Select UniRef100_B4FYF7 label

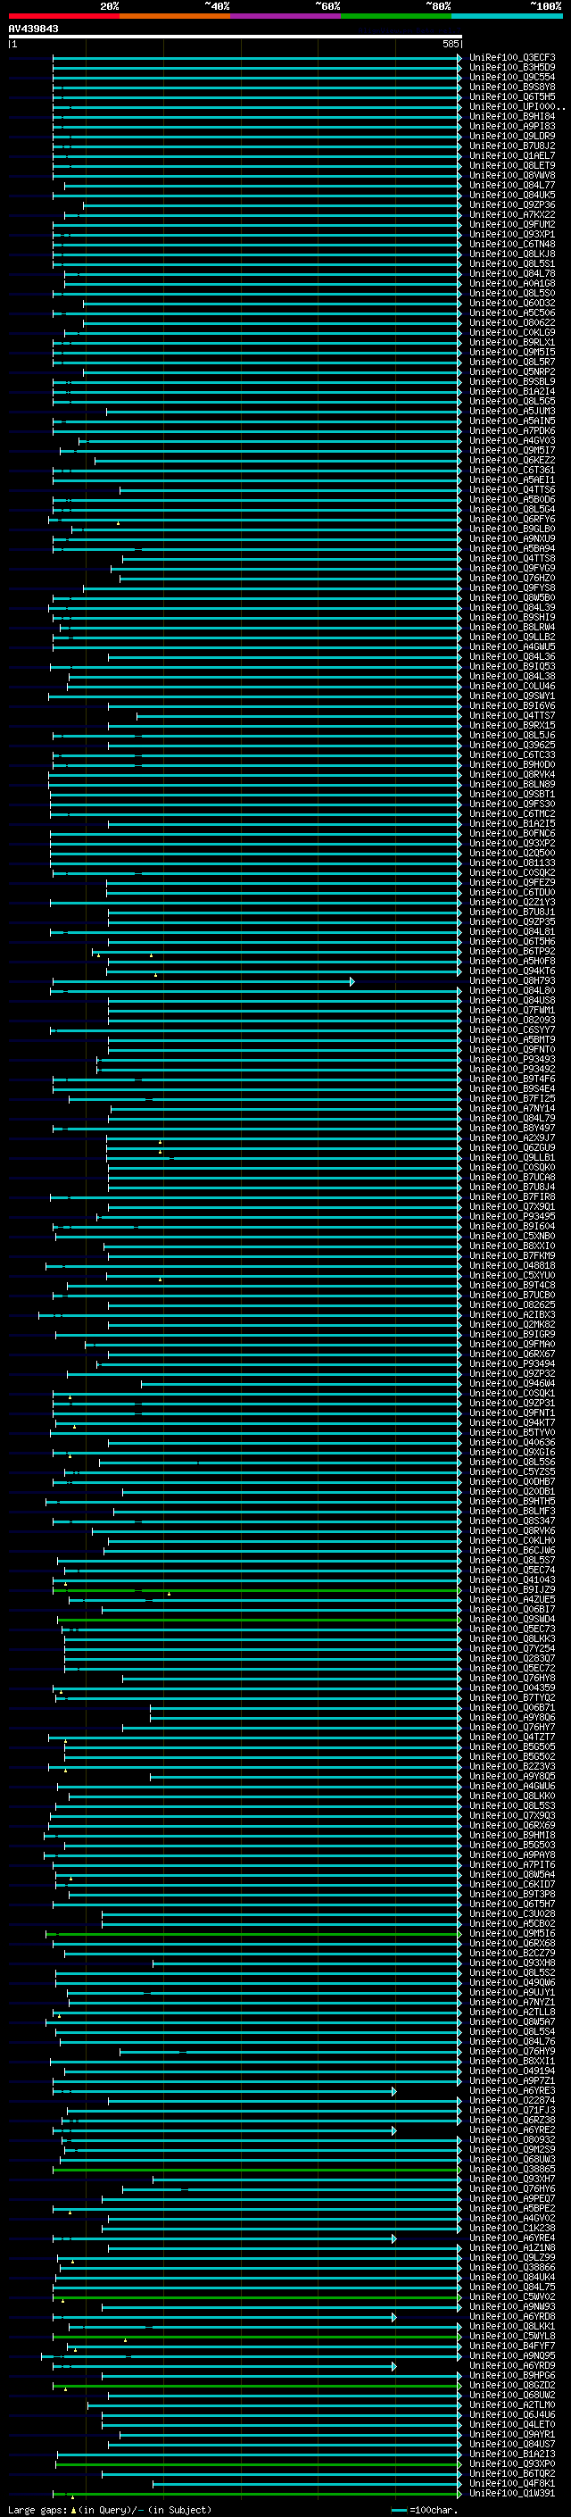[511, 2345]
